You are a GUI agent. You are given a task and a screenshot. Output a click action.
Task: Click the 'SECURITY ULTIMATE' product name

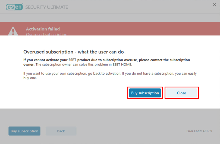pos(47,7)
